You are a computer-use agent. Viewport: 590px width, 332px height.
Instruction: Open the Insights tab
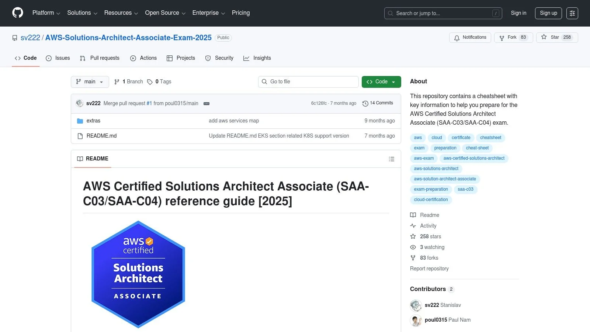[257, 58]
